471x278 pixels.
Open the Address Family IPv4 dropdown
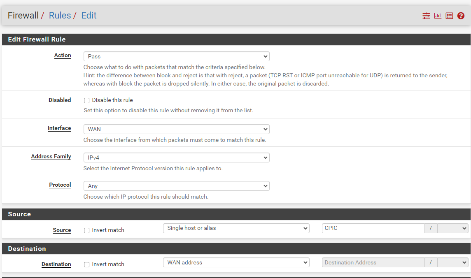[x=176, y=158]
